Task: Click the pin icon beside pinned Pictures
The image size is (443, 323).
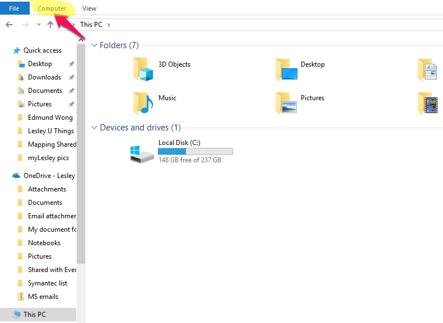Action: click(x=72, y=104)
